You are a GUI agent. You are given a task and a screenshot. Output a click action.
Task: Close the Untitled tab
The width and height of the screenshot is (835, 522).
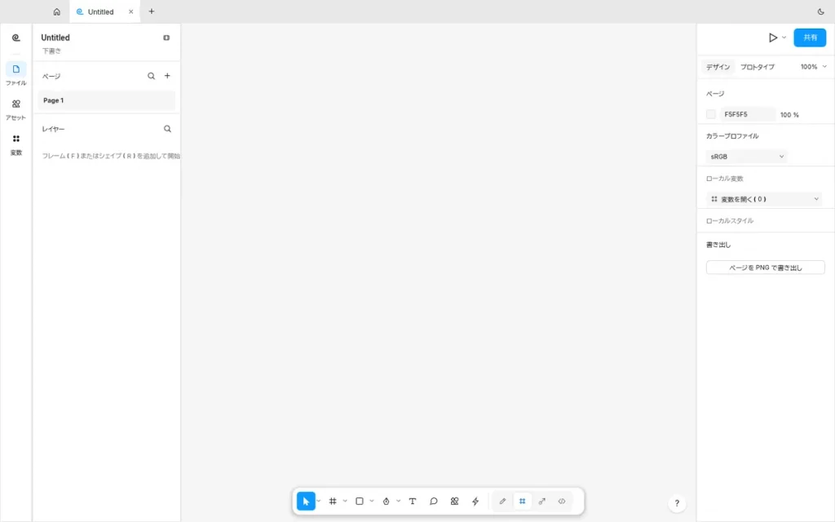(x=131, y=11)
